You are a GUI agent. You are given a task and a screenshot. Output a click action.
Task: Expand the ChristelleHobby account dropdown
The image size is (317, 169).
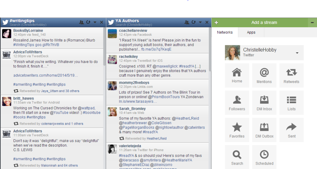pyautogui.click(x=297, y=53)
